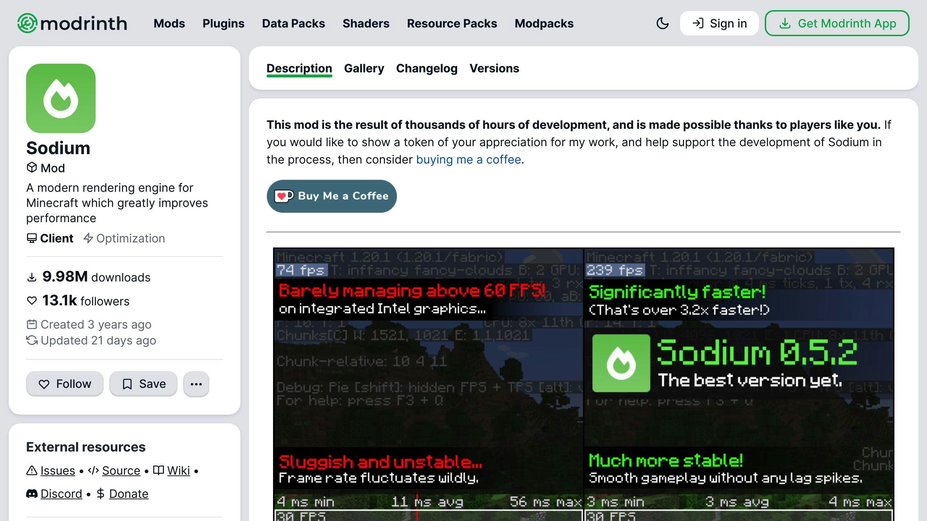Select the Description tab
Image resolution: width=927 pixels, height=521 pixels.
click(x=299, y=68)
